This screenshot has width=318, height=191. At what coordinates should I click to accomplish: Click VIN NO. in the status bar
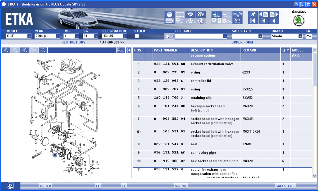click(x=181, y=186)
